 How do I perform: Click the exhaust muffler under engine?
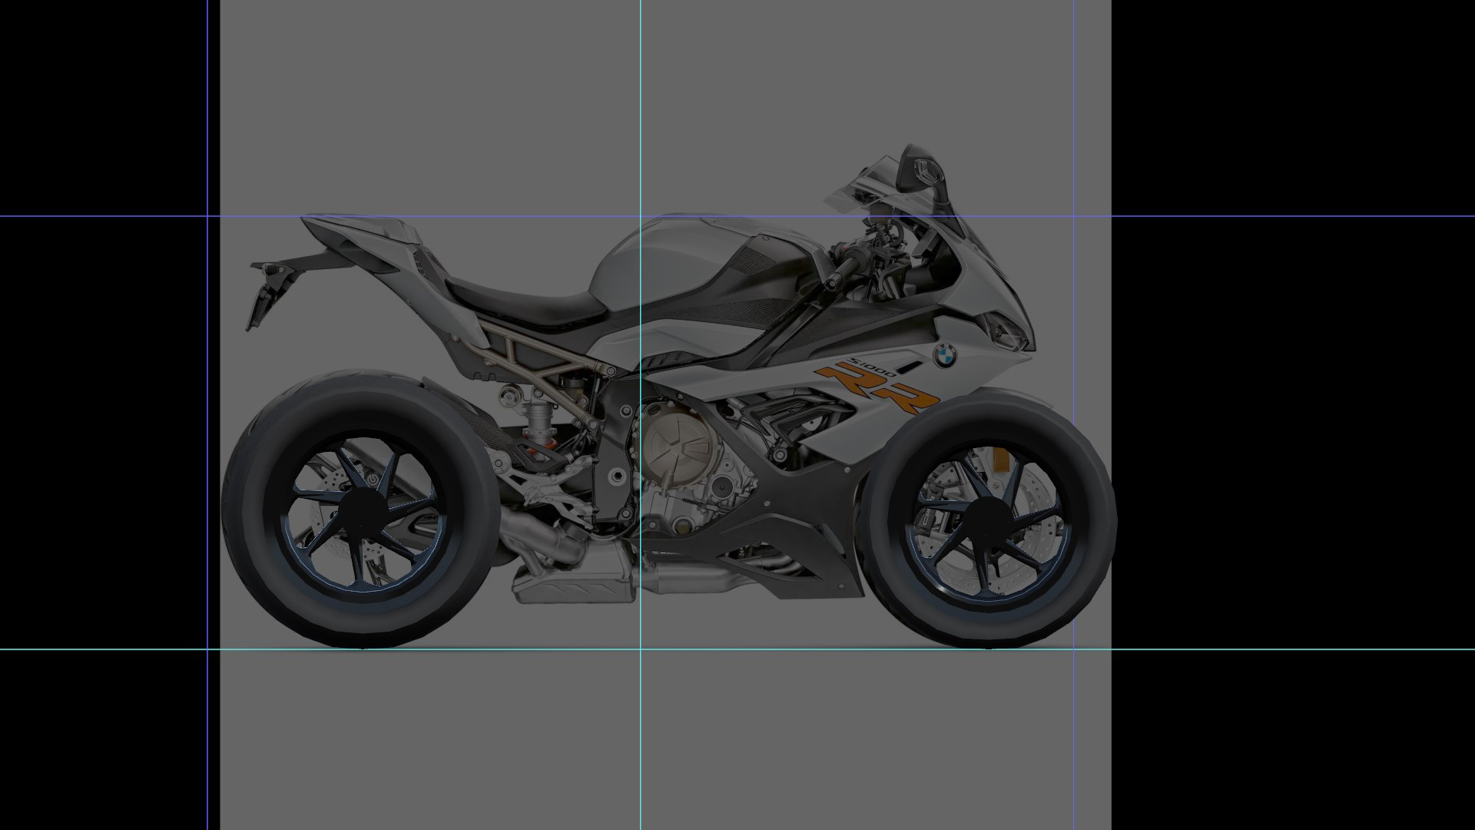(x=572, y=588)
